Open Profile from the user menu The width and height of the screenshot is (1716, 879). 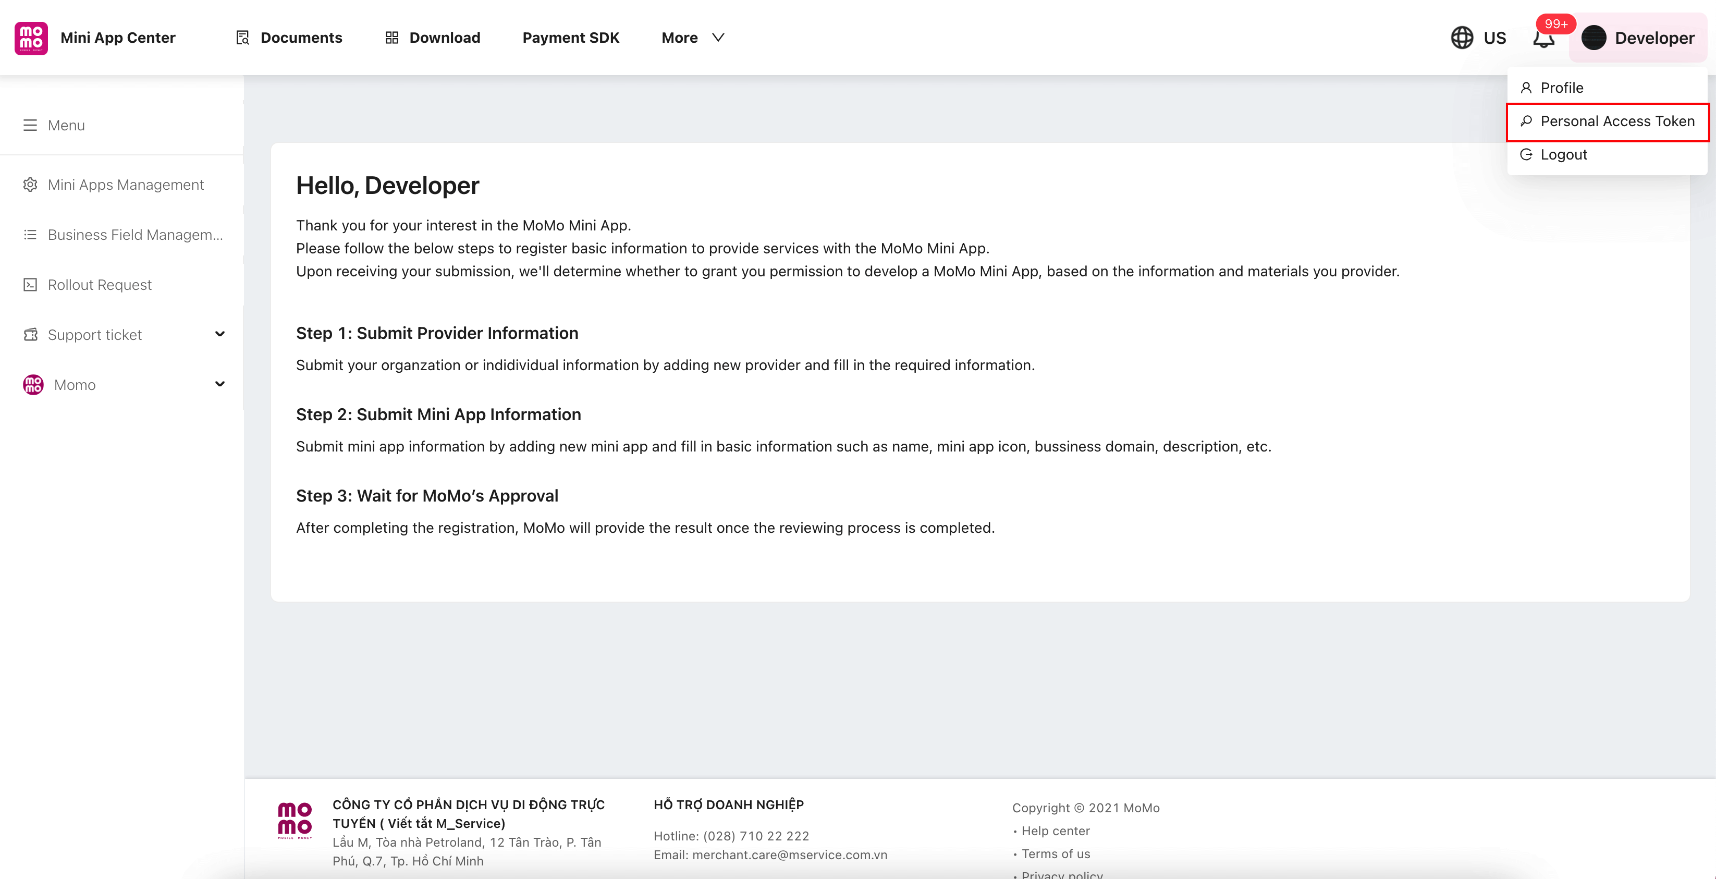(1561, 88)
